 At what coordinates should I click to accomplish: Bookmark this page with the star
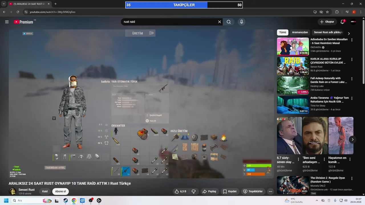tap(327, 12)
